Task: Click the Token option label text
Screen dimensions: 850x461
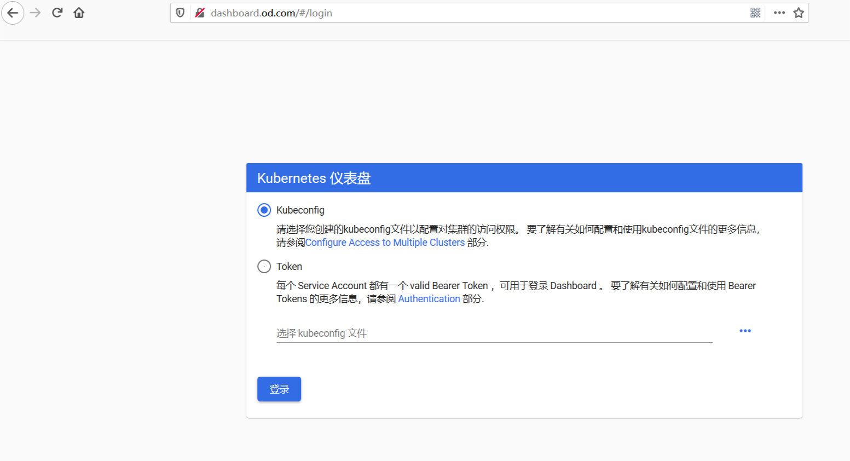Action: coord(289,267)
